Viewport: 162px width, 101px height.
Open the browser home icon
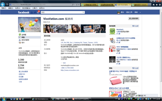click(x=154, y=5)
